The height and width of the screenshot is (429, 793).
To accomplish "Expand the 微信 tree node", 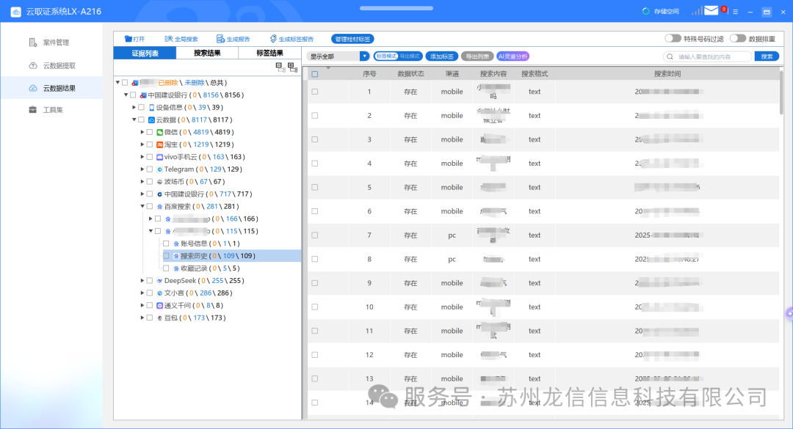I will 142,133.
